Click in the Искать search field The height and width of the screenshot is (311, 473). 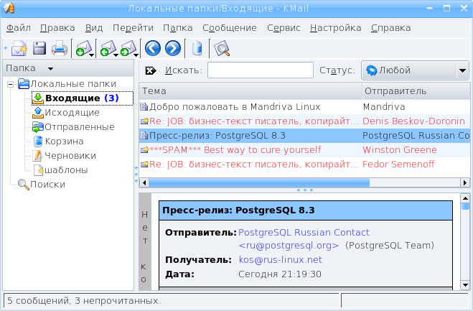tap(261, 70)
